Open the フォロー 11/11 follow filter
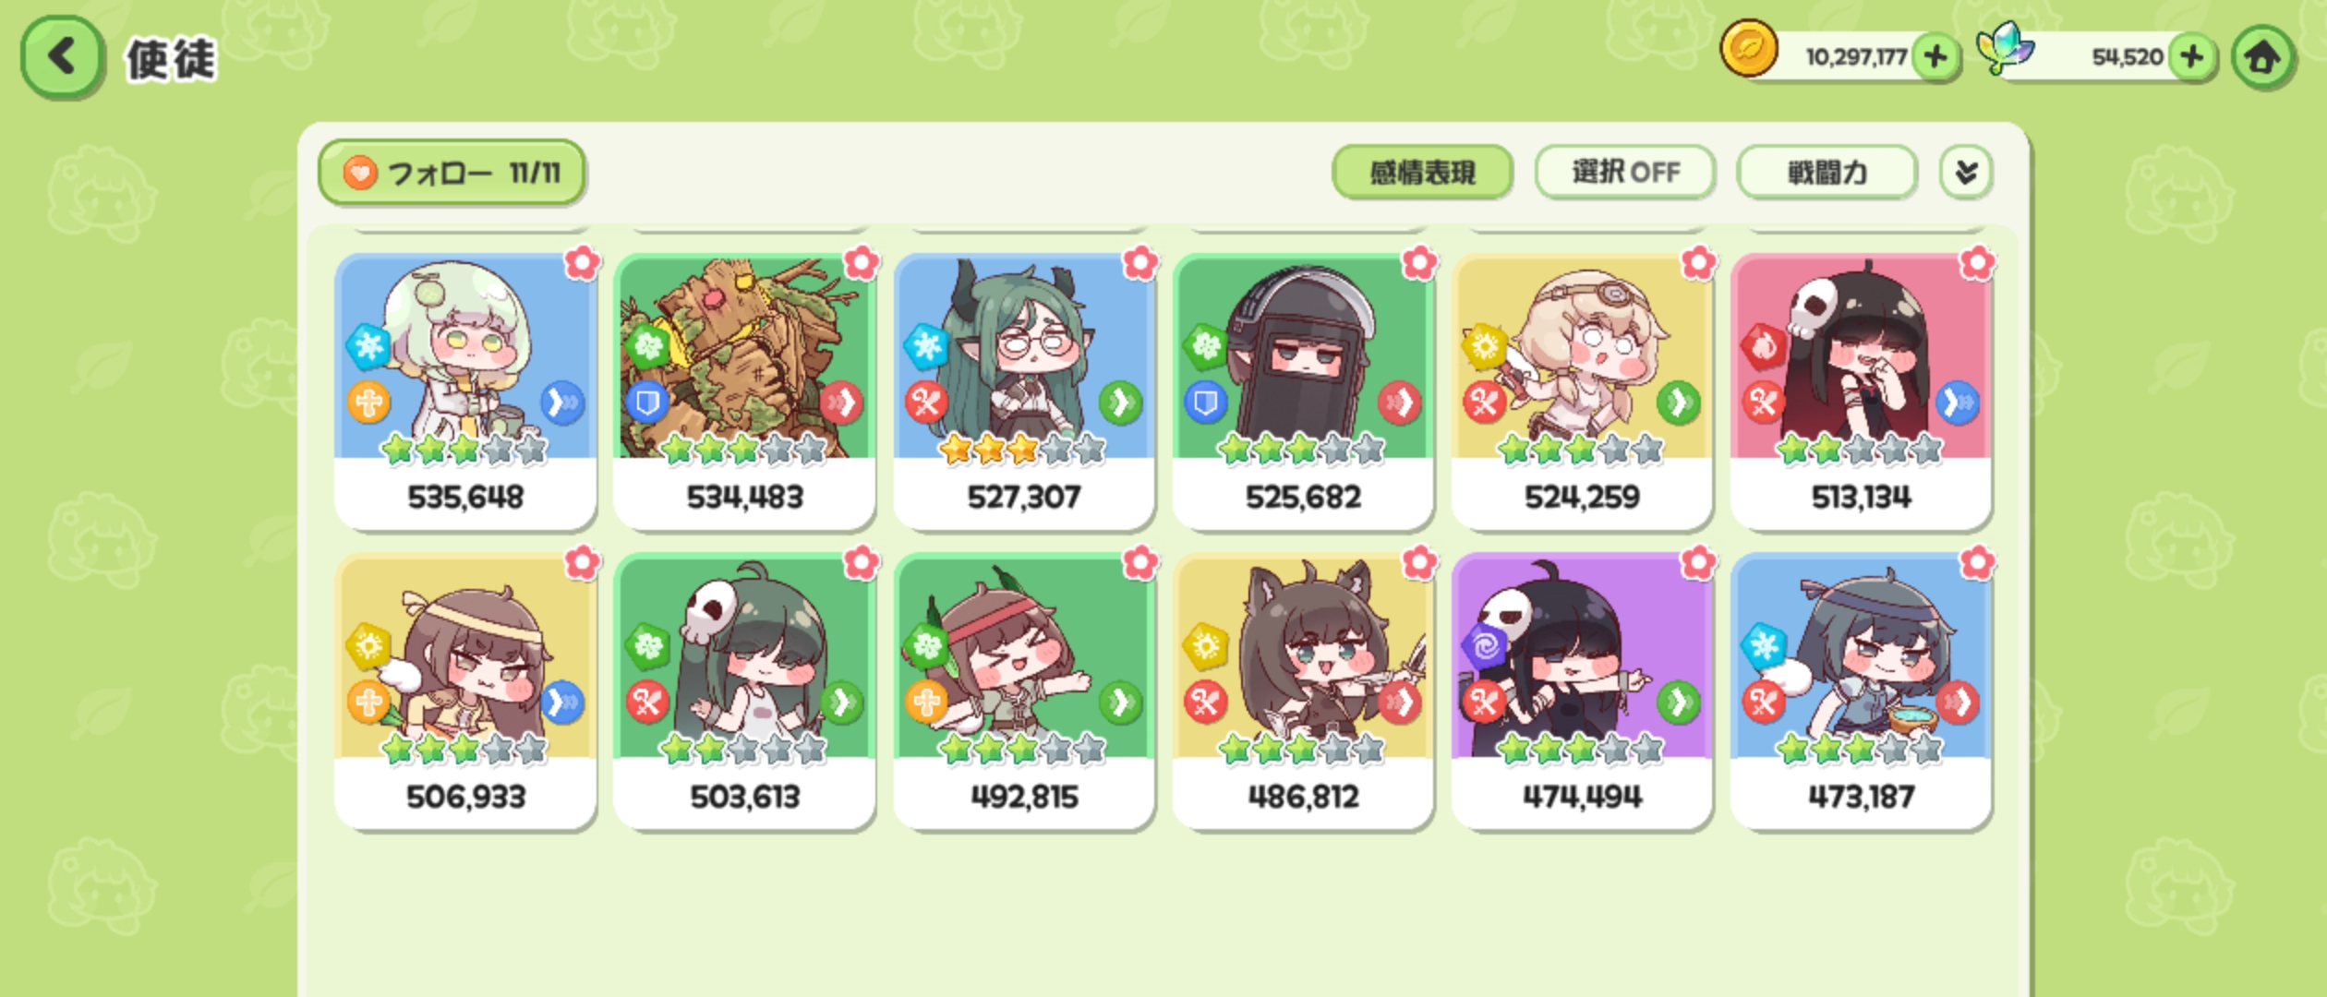This screenshot has height=997, width=2327. tap(452, 173)
